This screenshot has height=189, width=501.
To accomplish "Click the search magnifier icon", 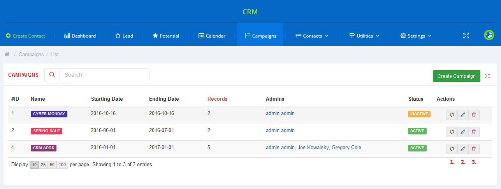I will point(52,75).
